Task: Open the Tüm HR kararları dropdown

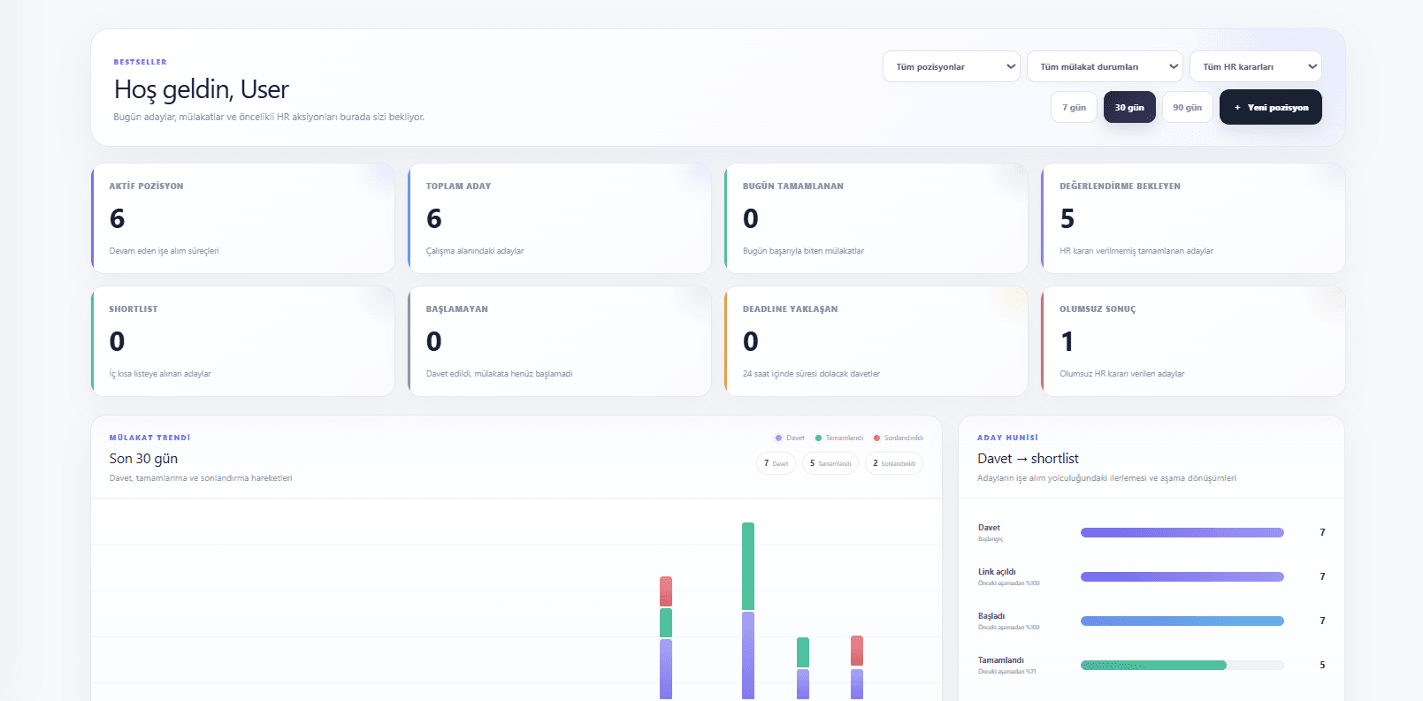Action: coord(1256,66)
